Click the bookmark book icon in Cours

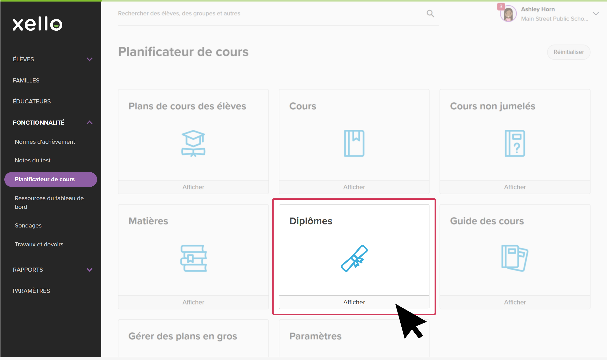point(354,143)
